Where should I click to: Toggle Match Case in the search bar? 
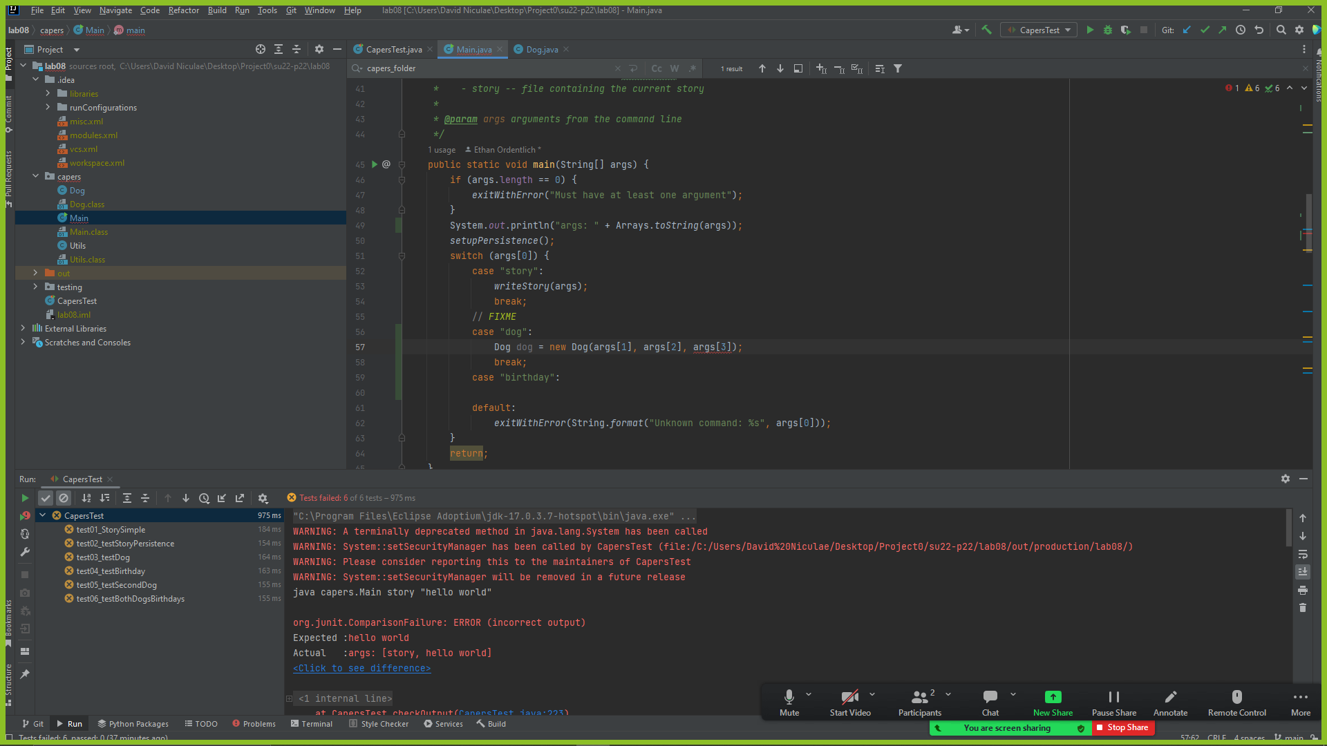pos(656,68)
